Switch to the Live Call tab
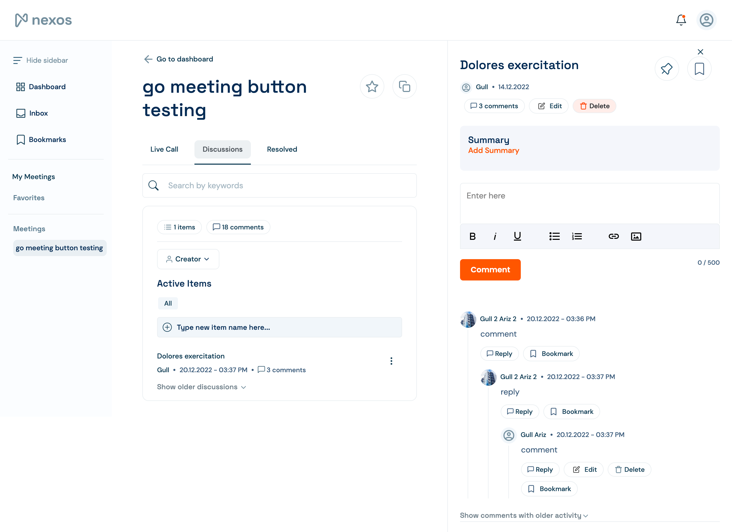 pos(164,149)
